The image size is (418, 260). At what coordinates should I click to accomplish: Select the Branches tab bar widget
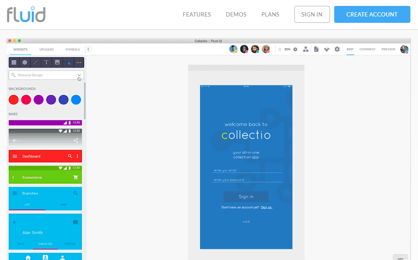point(45,199)
